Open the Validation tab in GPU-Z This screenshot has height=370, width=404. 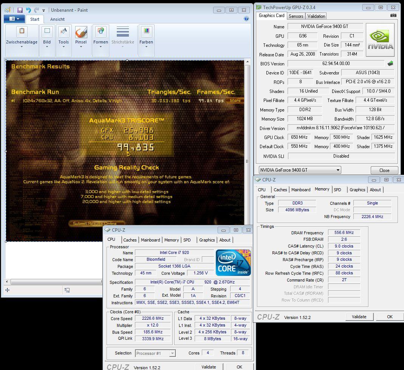(316, 16)
